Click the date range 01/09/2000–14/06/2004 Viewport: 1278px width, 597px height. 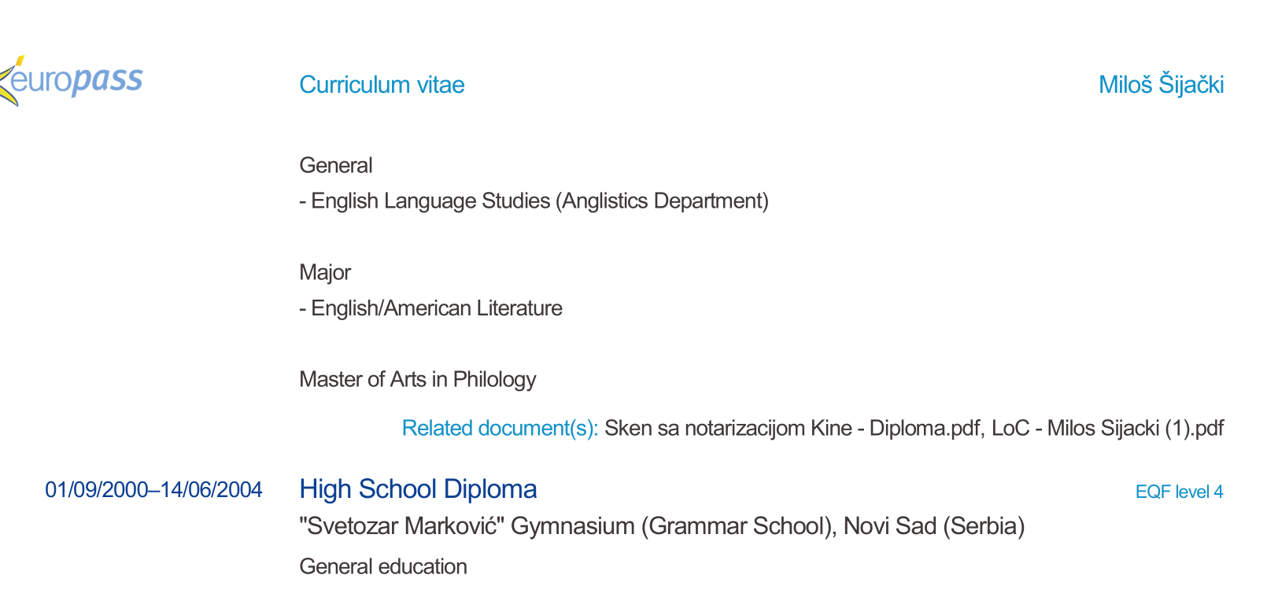(x=153, y=490)
